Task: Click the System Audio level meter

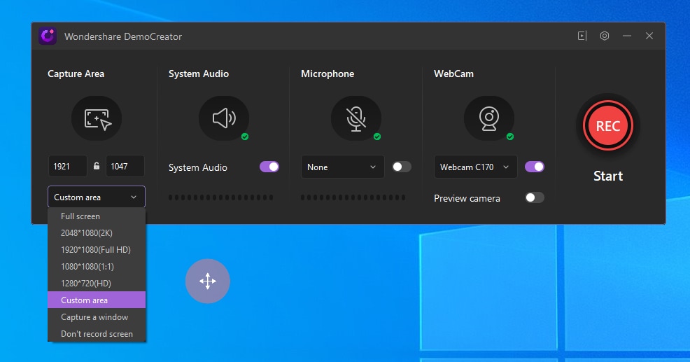Action: click(x=221, y=197)
